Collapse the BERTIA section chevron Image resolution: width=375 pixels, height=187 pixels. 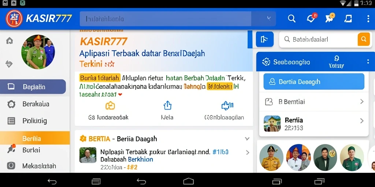(x=247, y=139)
